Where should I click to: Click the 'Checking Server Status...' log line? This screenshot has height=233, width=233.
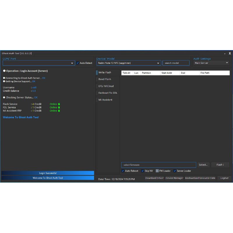point(20,98)
